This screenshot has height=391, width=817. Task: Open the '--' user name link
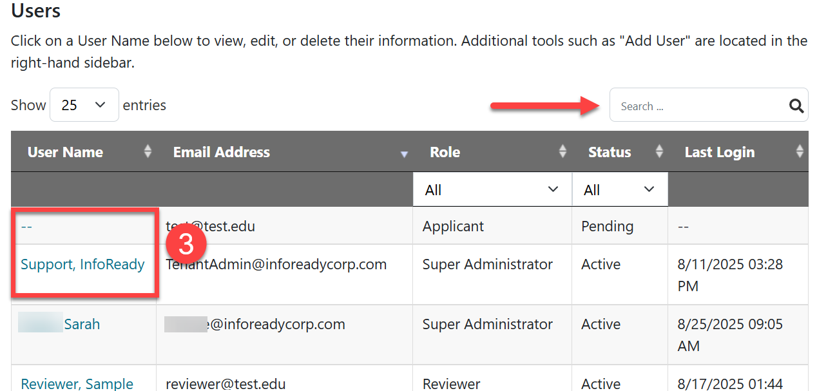26,227
